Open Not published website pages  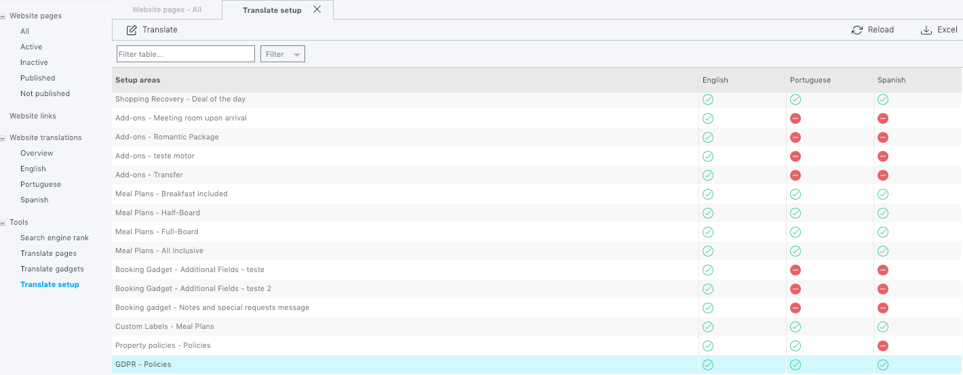point(45,93)
